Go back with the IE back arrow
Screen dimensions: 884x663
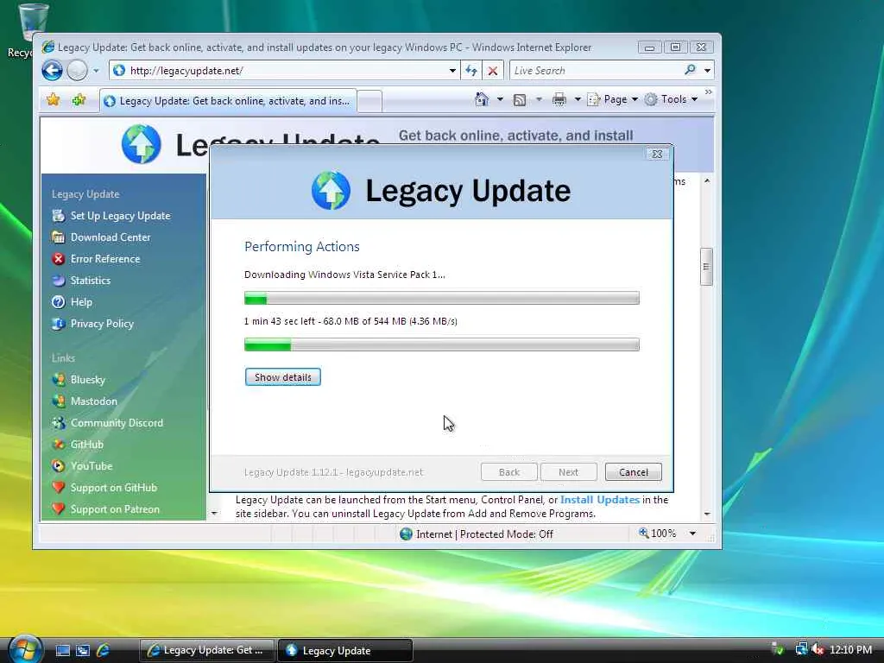click(x=52, y=71)
